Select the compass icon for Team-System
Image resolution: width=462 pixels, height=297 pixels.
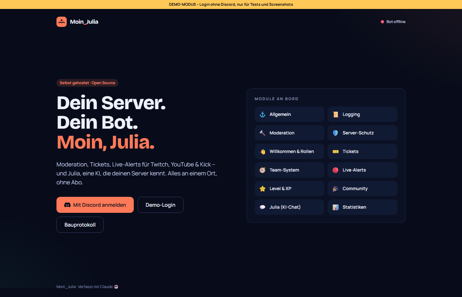(x=262, y=170)
